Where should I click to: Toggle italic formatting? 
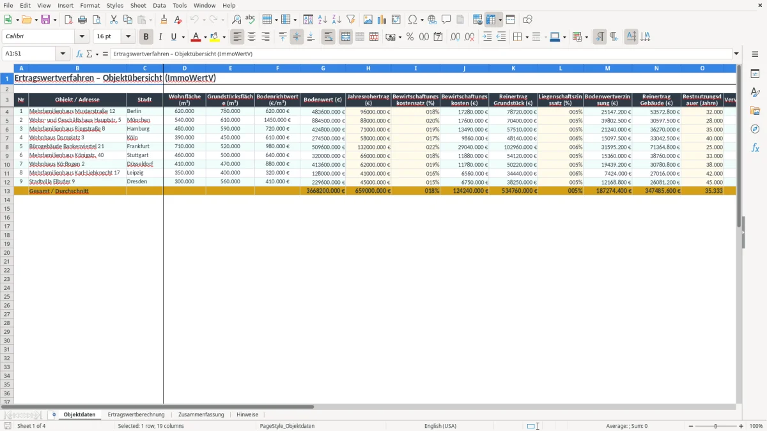160,37
